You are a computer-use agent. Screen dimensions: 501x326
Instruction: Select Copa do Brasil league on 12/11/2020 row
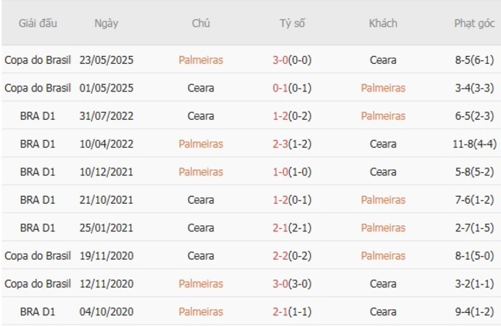tap(38, 284)
